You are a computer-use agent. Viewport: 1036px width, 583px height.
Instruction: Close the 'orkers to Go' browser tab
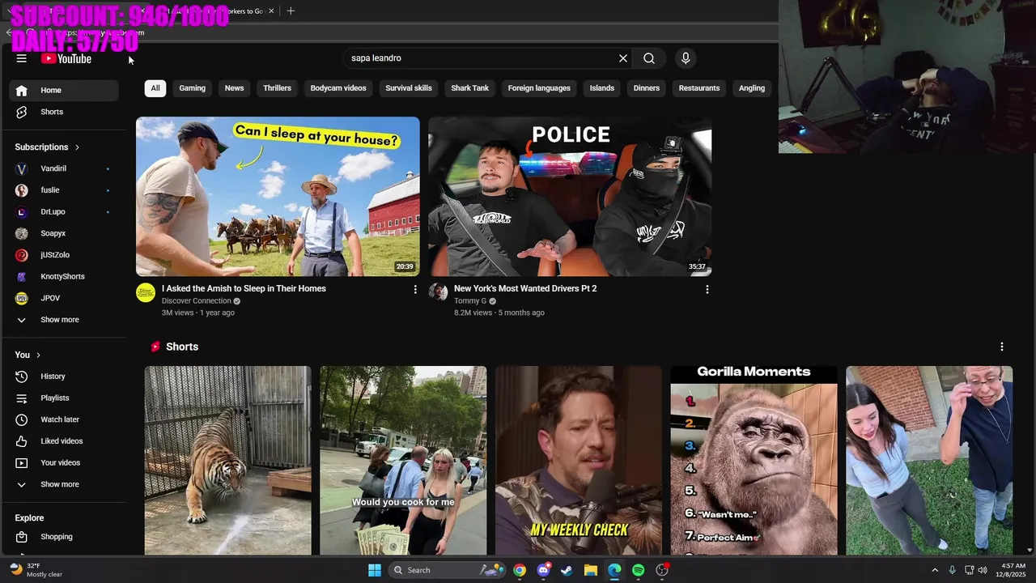[x=271, y=11]
